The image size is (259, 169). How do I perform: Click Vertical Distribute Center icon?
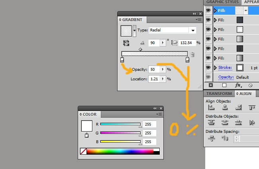225,122
